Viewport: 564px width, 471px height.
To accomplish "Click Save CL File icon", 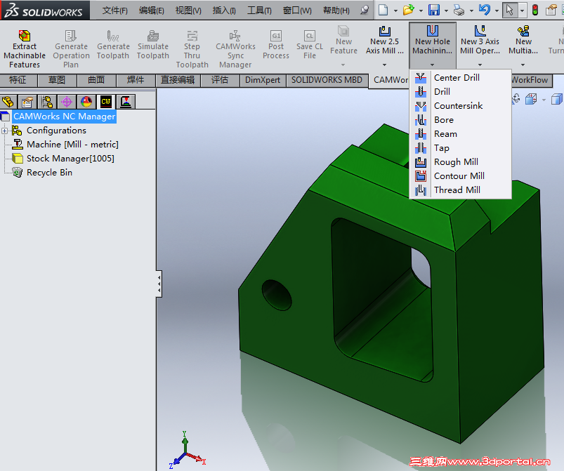I will [x=309, y=36].
